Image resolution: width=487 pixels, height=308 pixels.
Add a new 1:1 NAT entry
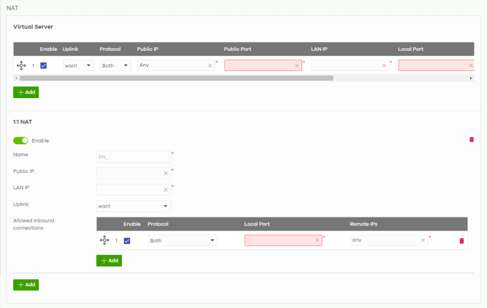coord(26,285)
